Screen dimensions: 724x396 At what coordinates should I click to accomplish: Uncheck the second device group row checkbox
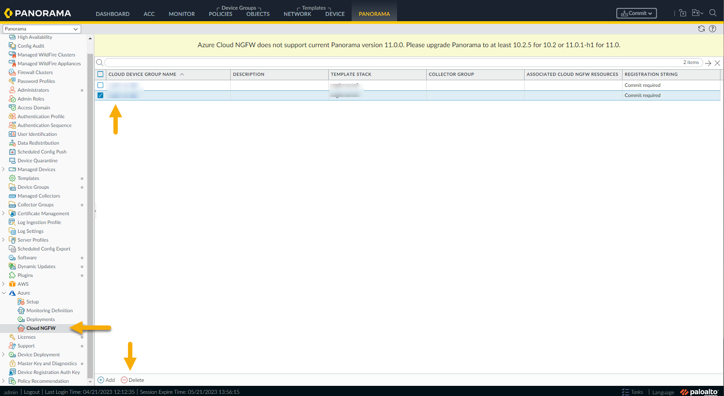101,95
